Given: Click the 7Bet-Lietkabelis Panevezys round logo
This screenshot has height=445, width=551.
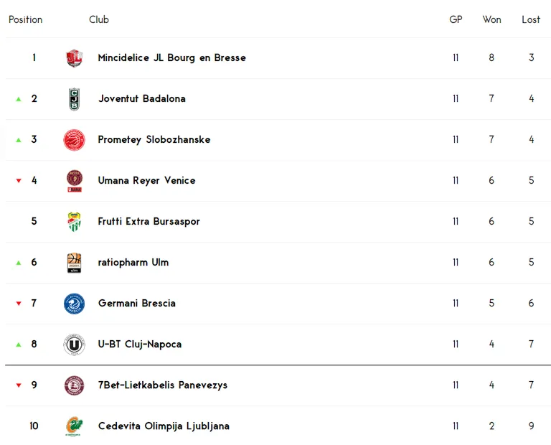Looking at the screenshot, I should tap(74, 385).
